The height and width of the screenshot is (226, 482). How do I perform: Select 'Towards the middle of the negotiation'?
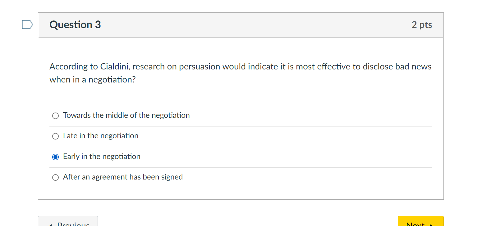(x=55, y=116)
